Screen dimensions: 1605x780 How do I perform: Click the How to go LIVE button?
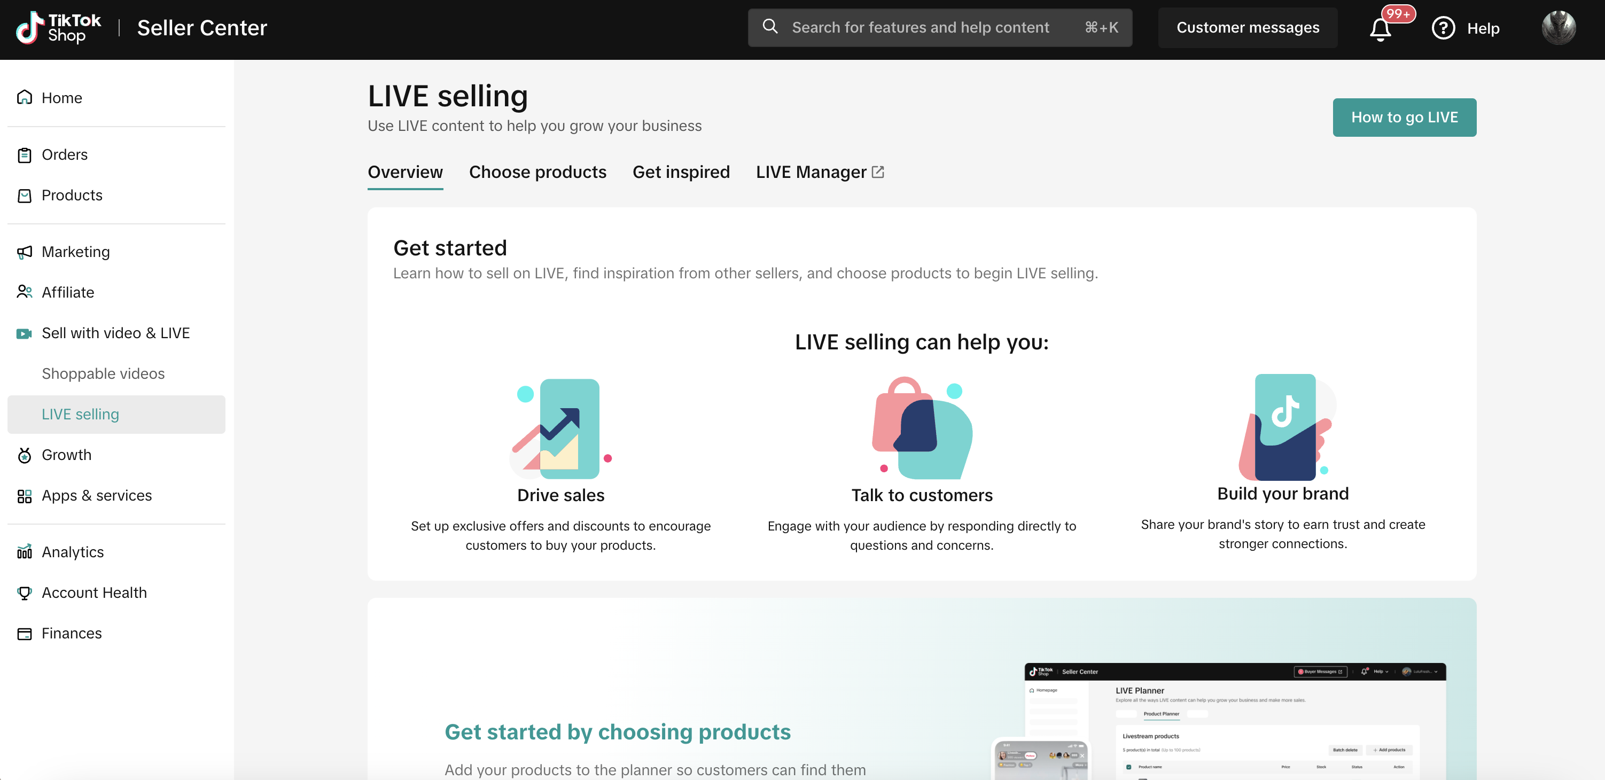pos(1404,117)
